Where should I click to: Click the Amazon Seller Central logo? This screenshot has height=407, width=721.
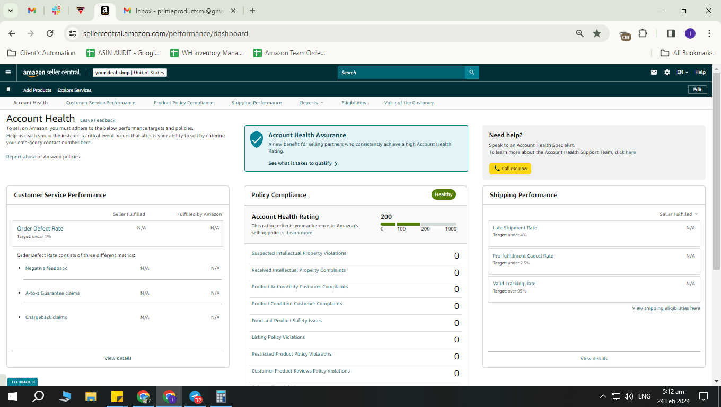coord(51,73)
